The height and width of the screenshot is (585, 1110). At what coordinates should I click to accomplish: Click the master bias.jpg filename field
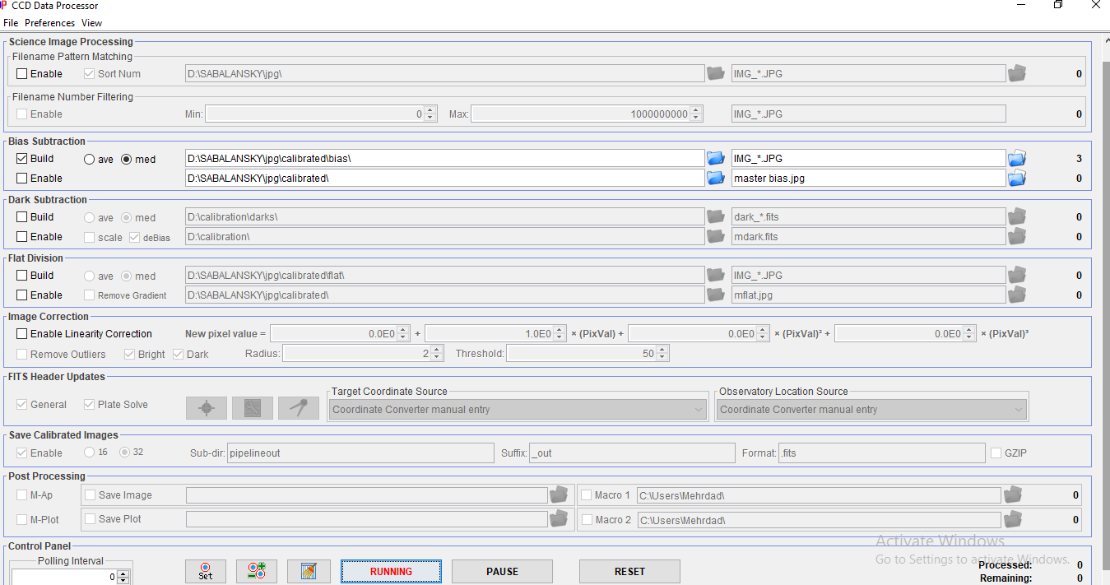[868, 178]
